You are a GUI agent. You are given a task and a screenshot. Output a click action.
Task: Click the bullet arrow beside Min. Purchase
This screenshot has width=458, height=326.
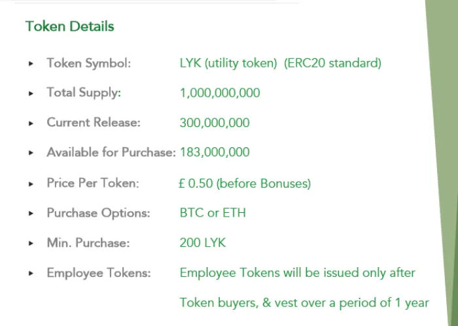point(31,244)
